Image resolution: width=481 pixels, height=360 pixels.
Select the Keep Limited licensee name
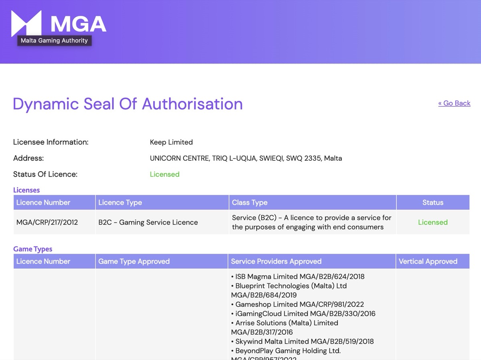tap(171, 142)
